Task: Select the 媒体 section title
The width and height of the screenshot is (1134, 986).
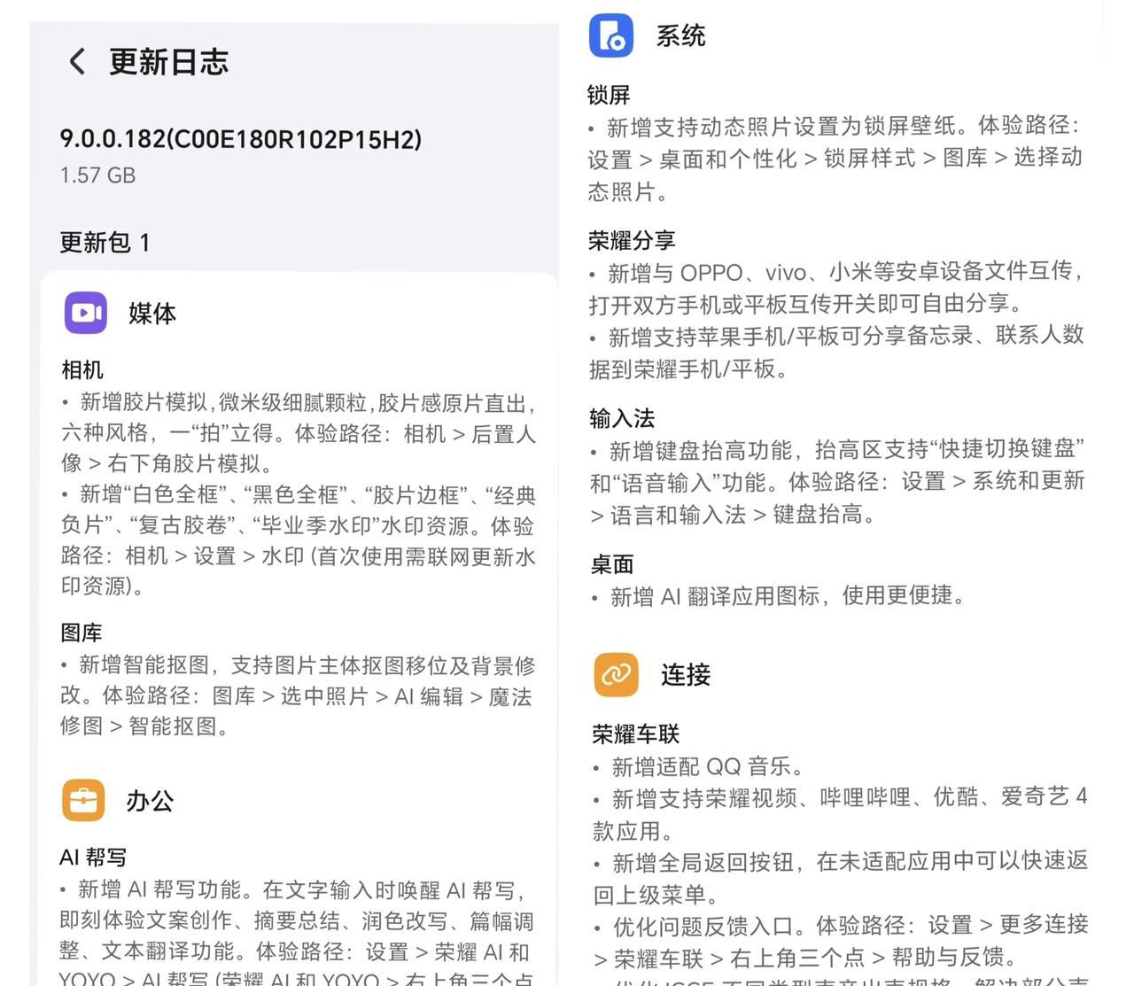Action: [152, 314]
